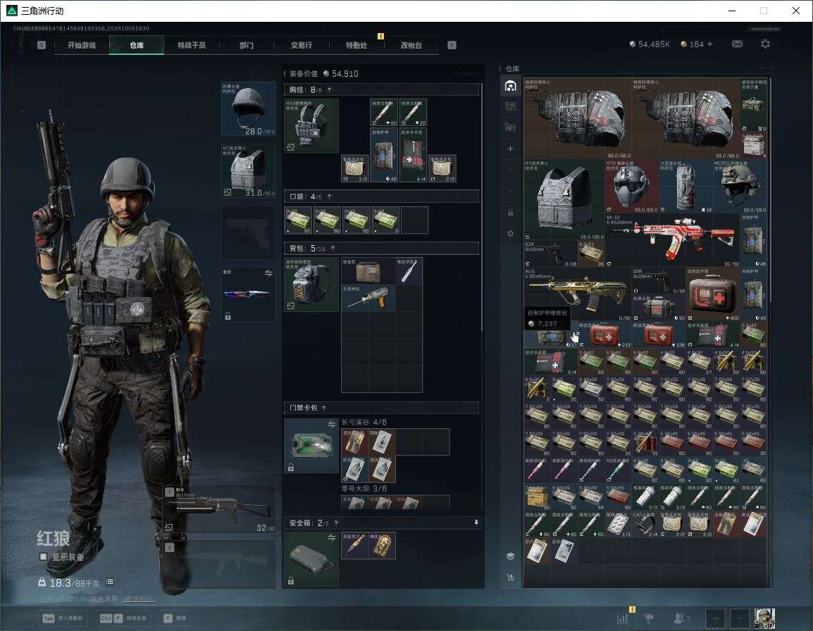This screenshot has height=631, width=813.
Task: Open the weight details list icon
Action: (x=110, y=582)
